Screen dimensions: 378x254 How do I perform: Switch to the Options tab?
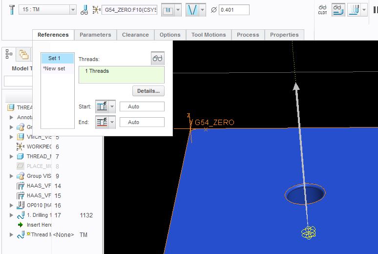[x=170, y=35]
